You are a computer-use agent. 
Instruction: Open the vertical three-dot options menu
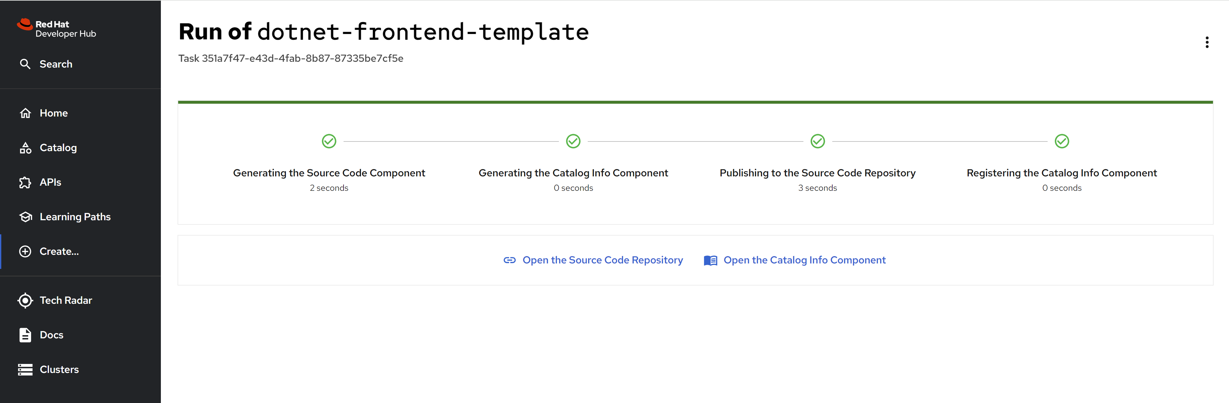(x=1207, y=42)
